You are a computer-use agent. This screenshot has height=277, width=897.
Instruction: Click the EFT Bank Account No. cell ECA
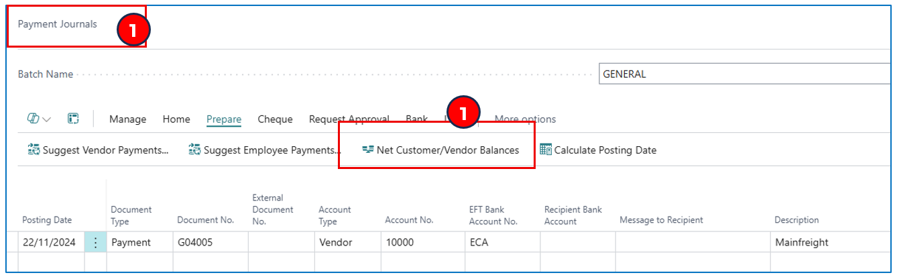coord(479,242)
